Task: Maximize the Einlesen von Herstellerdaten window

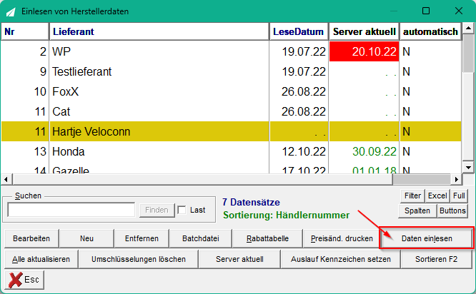Action: [x=426, y=11]
